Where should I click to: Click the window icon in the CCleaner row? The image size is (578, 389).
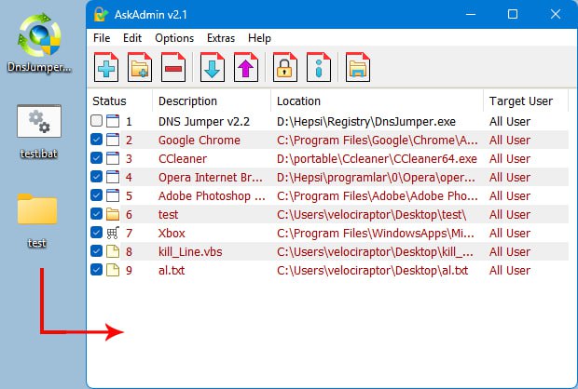coord(113,158)
